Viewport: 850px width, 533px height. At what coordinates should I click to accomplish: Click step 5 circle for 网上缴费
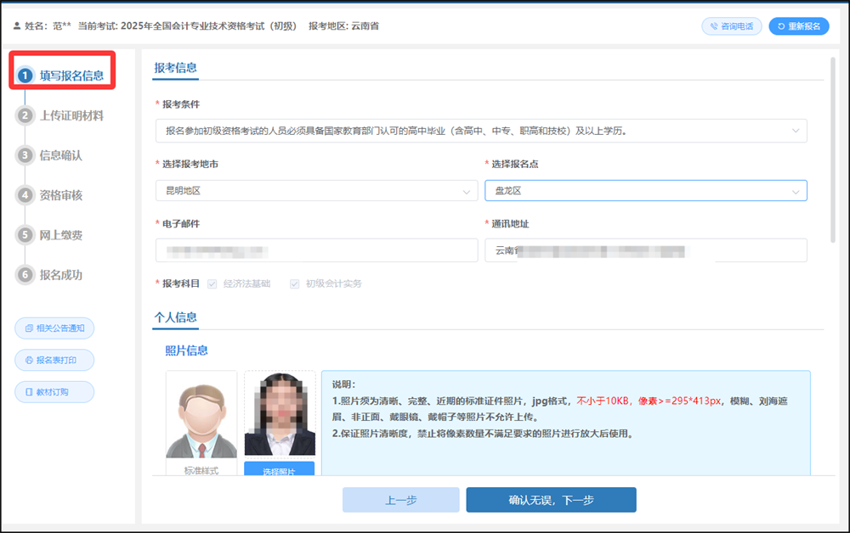(25, 235)
